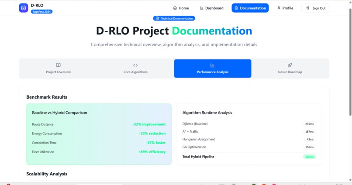Go to the Home nav link
The height and width of the screenshot is (185, 352).
point(181,8)
